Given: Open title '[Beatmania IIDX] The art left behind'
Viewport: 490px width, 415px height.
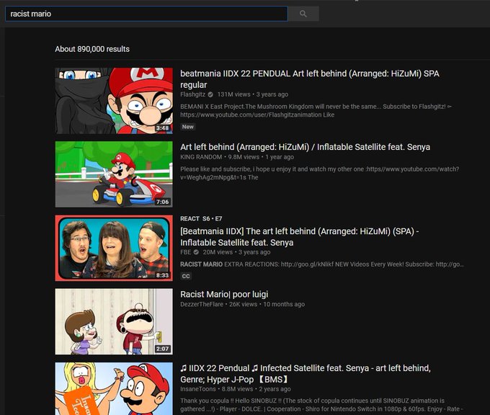Looking at the screenshot, I should point(299,237).
